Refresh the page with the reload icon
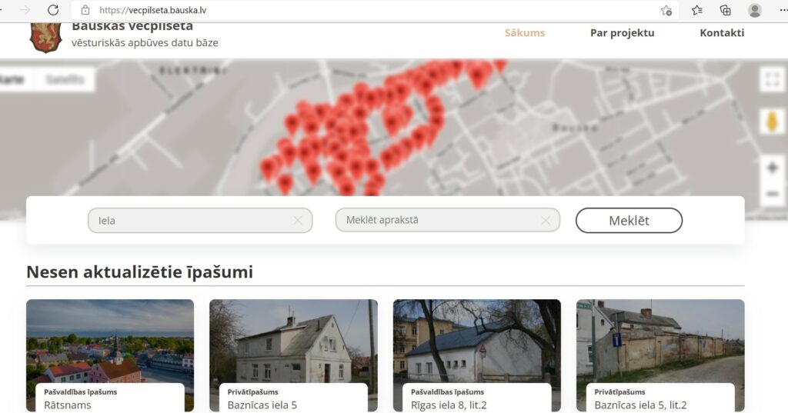The height and width of the screenshot is (413, 788). [x=53, y=10]
